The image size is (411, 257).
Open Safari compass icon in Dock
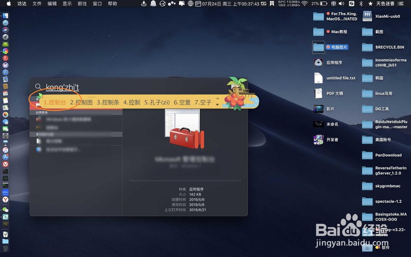tap(5, 72)
